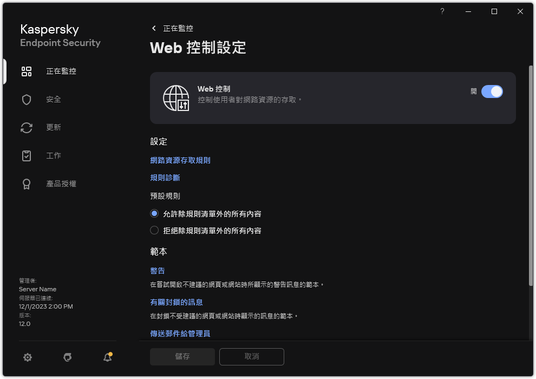Open 網路資源存取規則 link
Viewport: 536px width, 379px height.
click(x=180, y=160)
